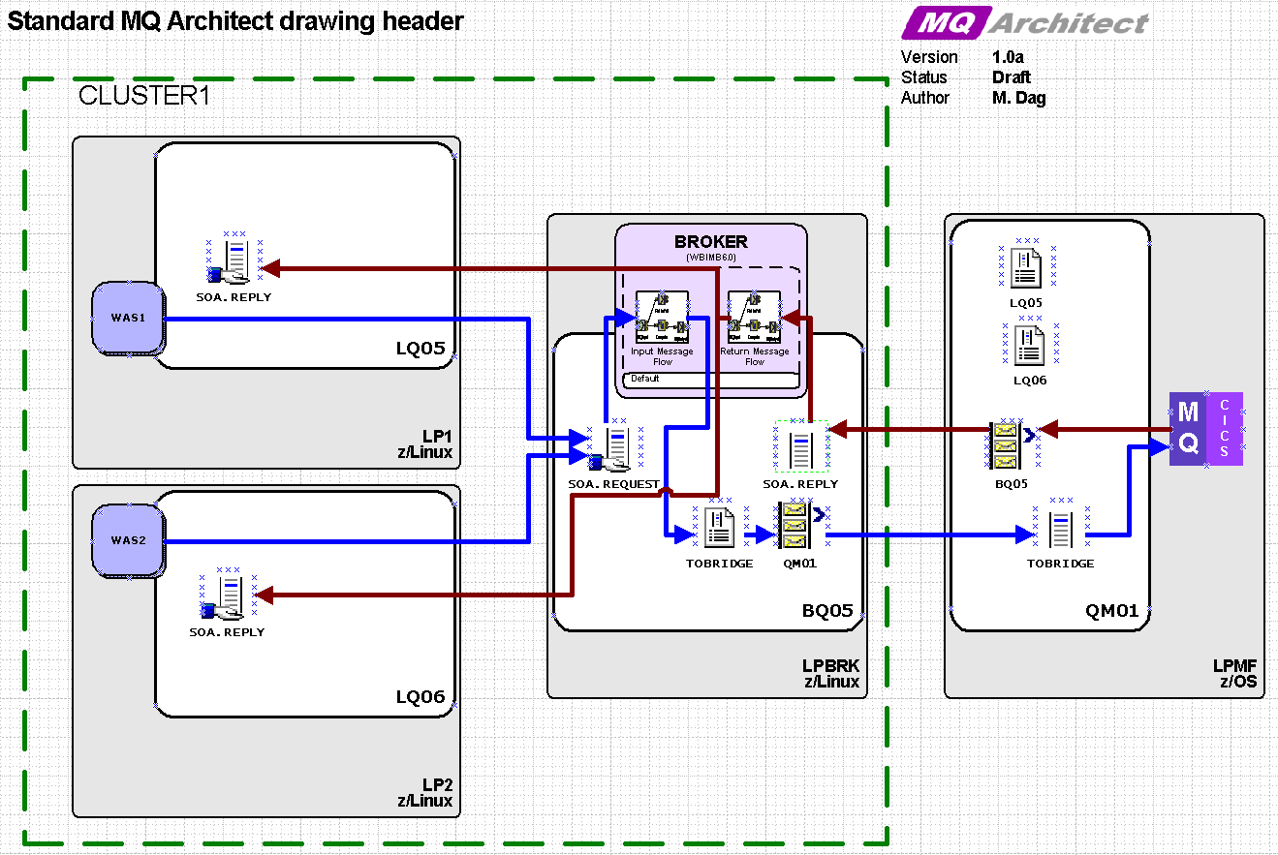The image size is (1278, 855).
Task: Select the WAS1 application node
Action: [126, 318]
